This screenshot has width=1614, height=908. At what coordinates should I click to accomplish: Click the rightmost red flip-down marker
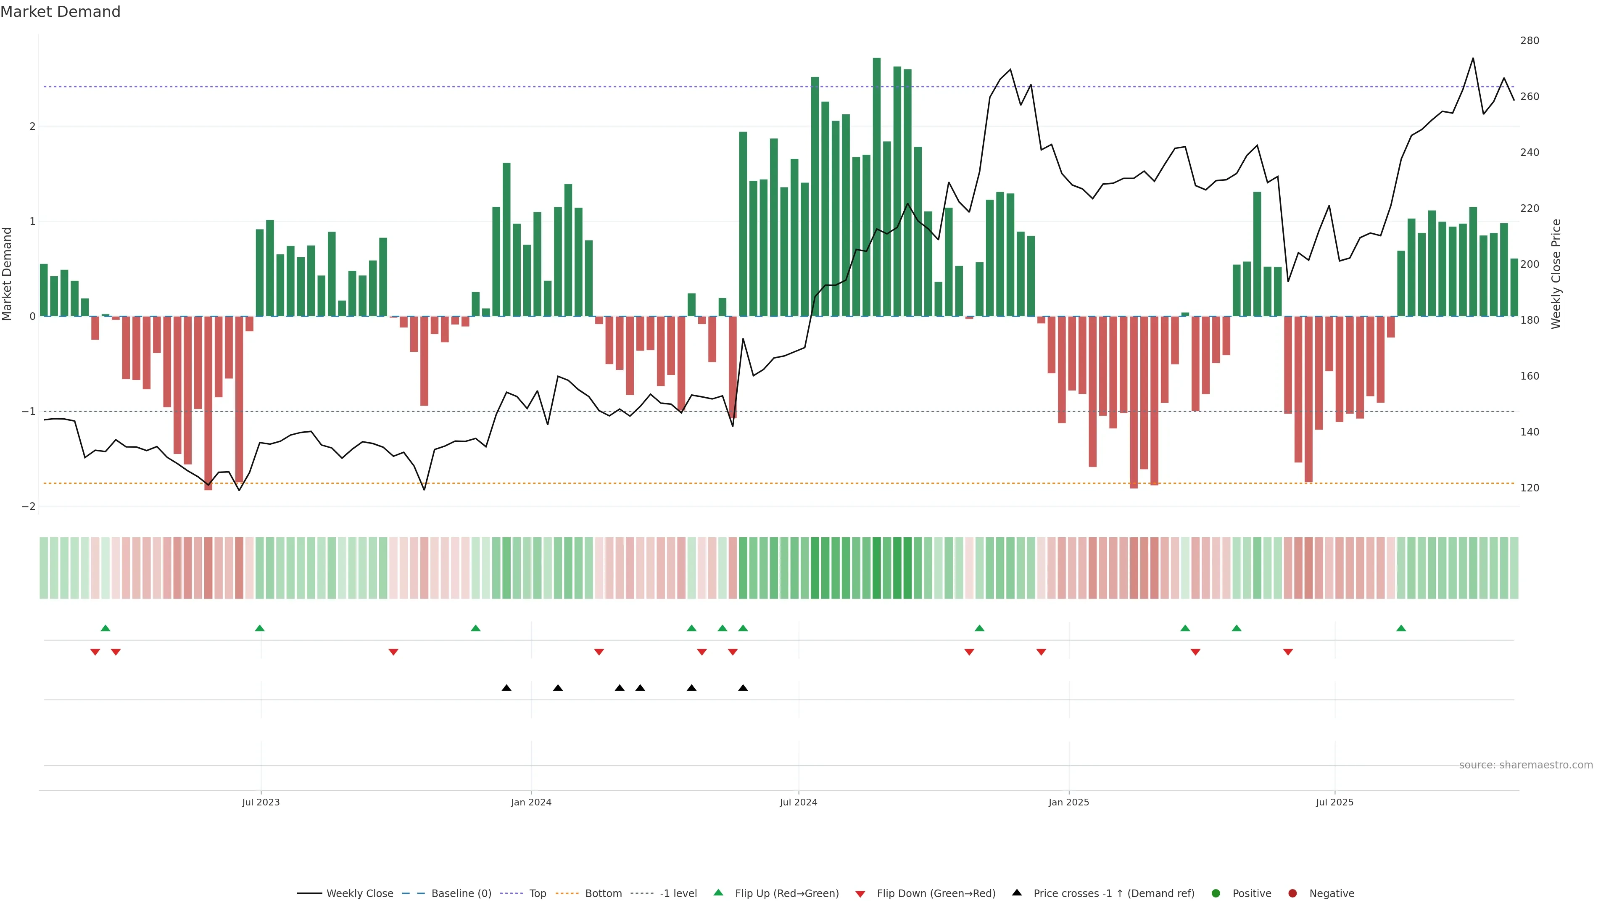click(1288, 652)
